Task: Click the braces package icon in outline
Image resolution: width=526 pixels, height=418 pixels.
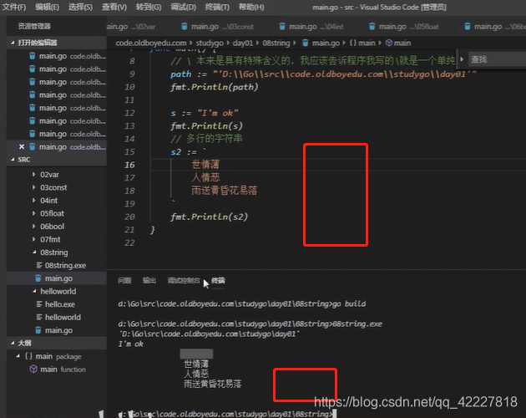Action: point(29,356)
